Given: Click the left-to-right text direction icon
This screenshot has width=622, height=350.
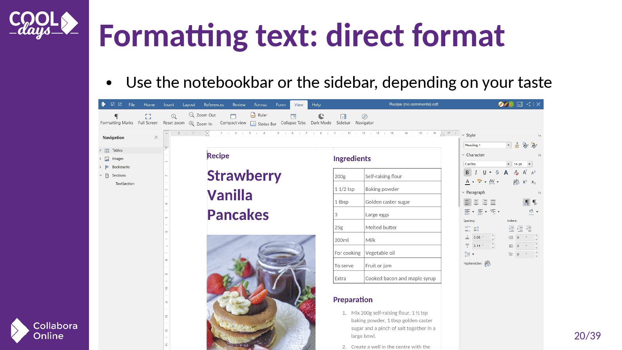Looking at the screenshot, I should click(526, 202).
